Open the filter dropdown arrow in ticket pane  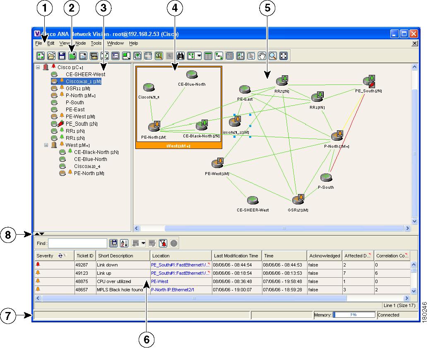[143, 243]
